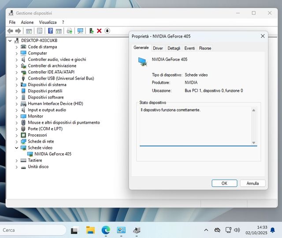Click the Device Manager taskbar icon
282x238 pixels.
tap(137, 230)
